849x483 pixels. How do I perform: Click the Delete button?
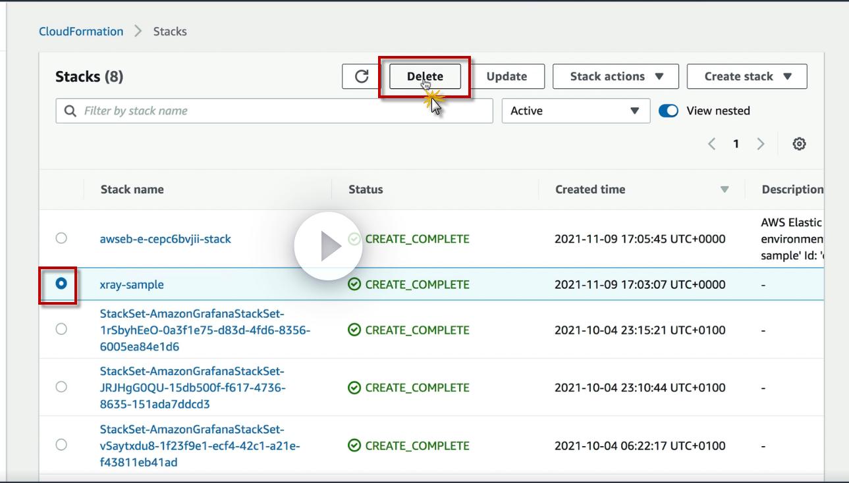[x=425, y=76]
